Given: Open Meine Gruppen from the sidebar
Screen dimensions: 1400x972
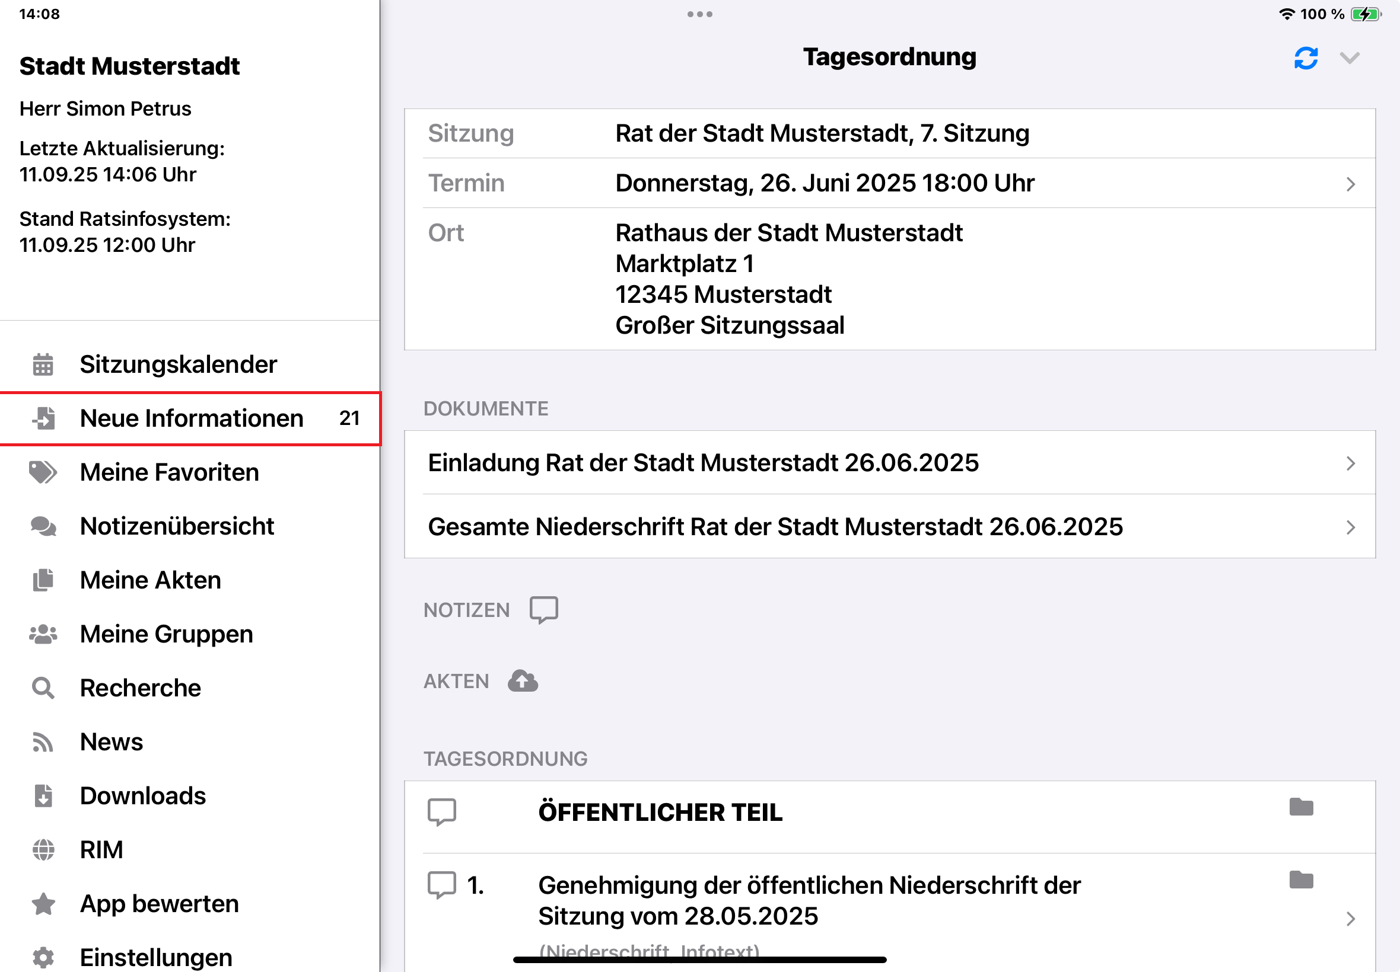Looking at the screenshot, I should [166, 634].
